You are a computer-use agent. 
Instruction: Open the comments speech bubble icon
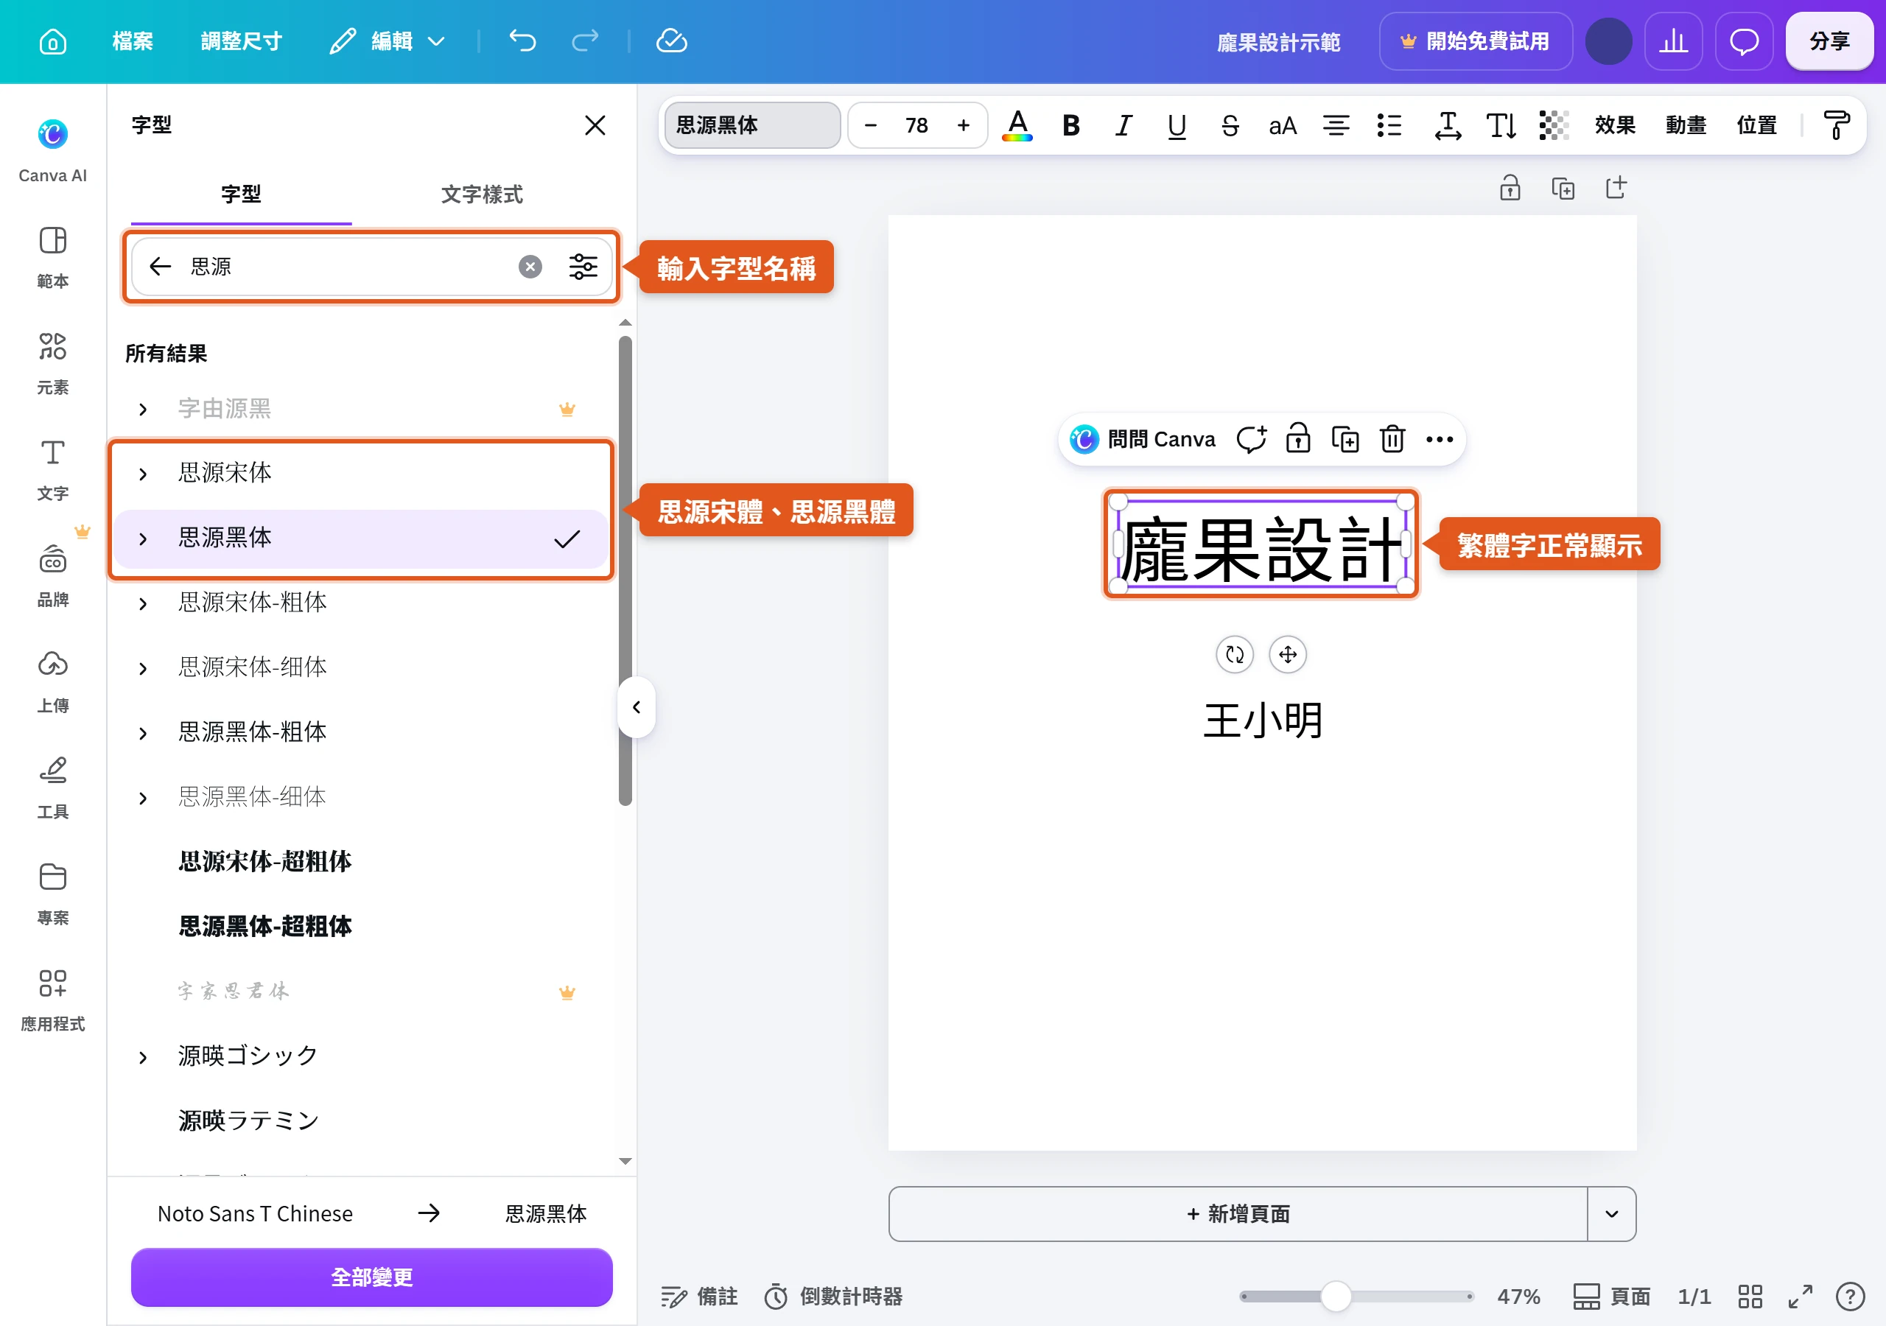(1744, 41)
